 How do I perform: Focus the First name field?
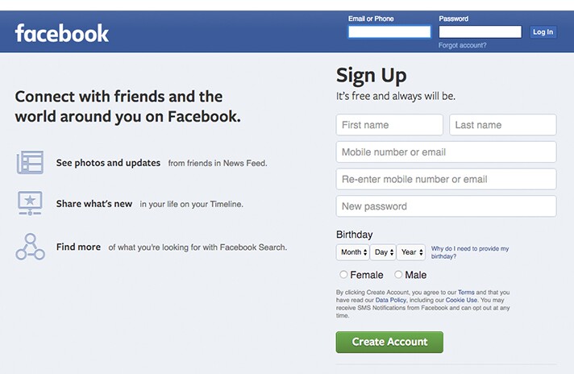tap(389, 125)
